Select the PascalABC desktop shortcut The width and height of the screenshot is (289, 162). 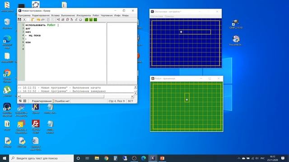[x=236, y=40]
